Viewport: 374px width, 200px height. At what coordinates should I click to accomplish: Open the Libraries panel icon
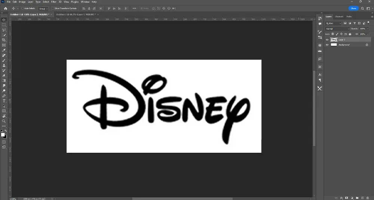pyautogui.click(x=320, y=67)
